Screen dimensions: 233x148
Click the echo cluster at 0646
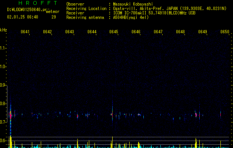tap(139, 115)
